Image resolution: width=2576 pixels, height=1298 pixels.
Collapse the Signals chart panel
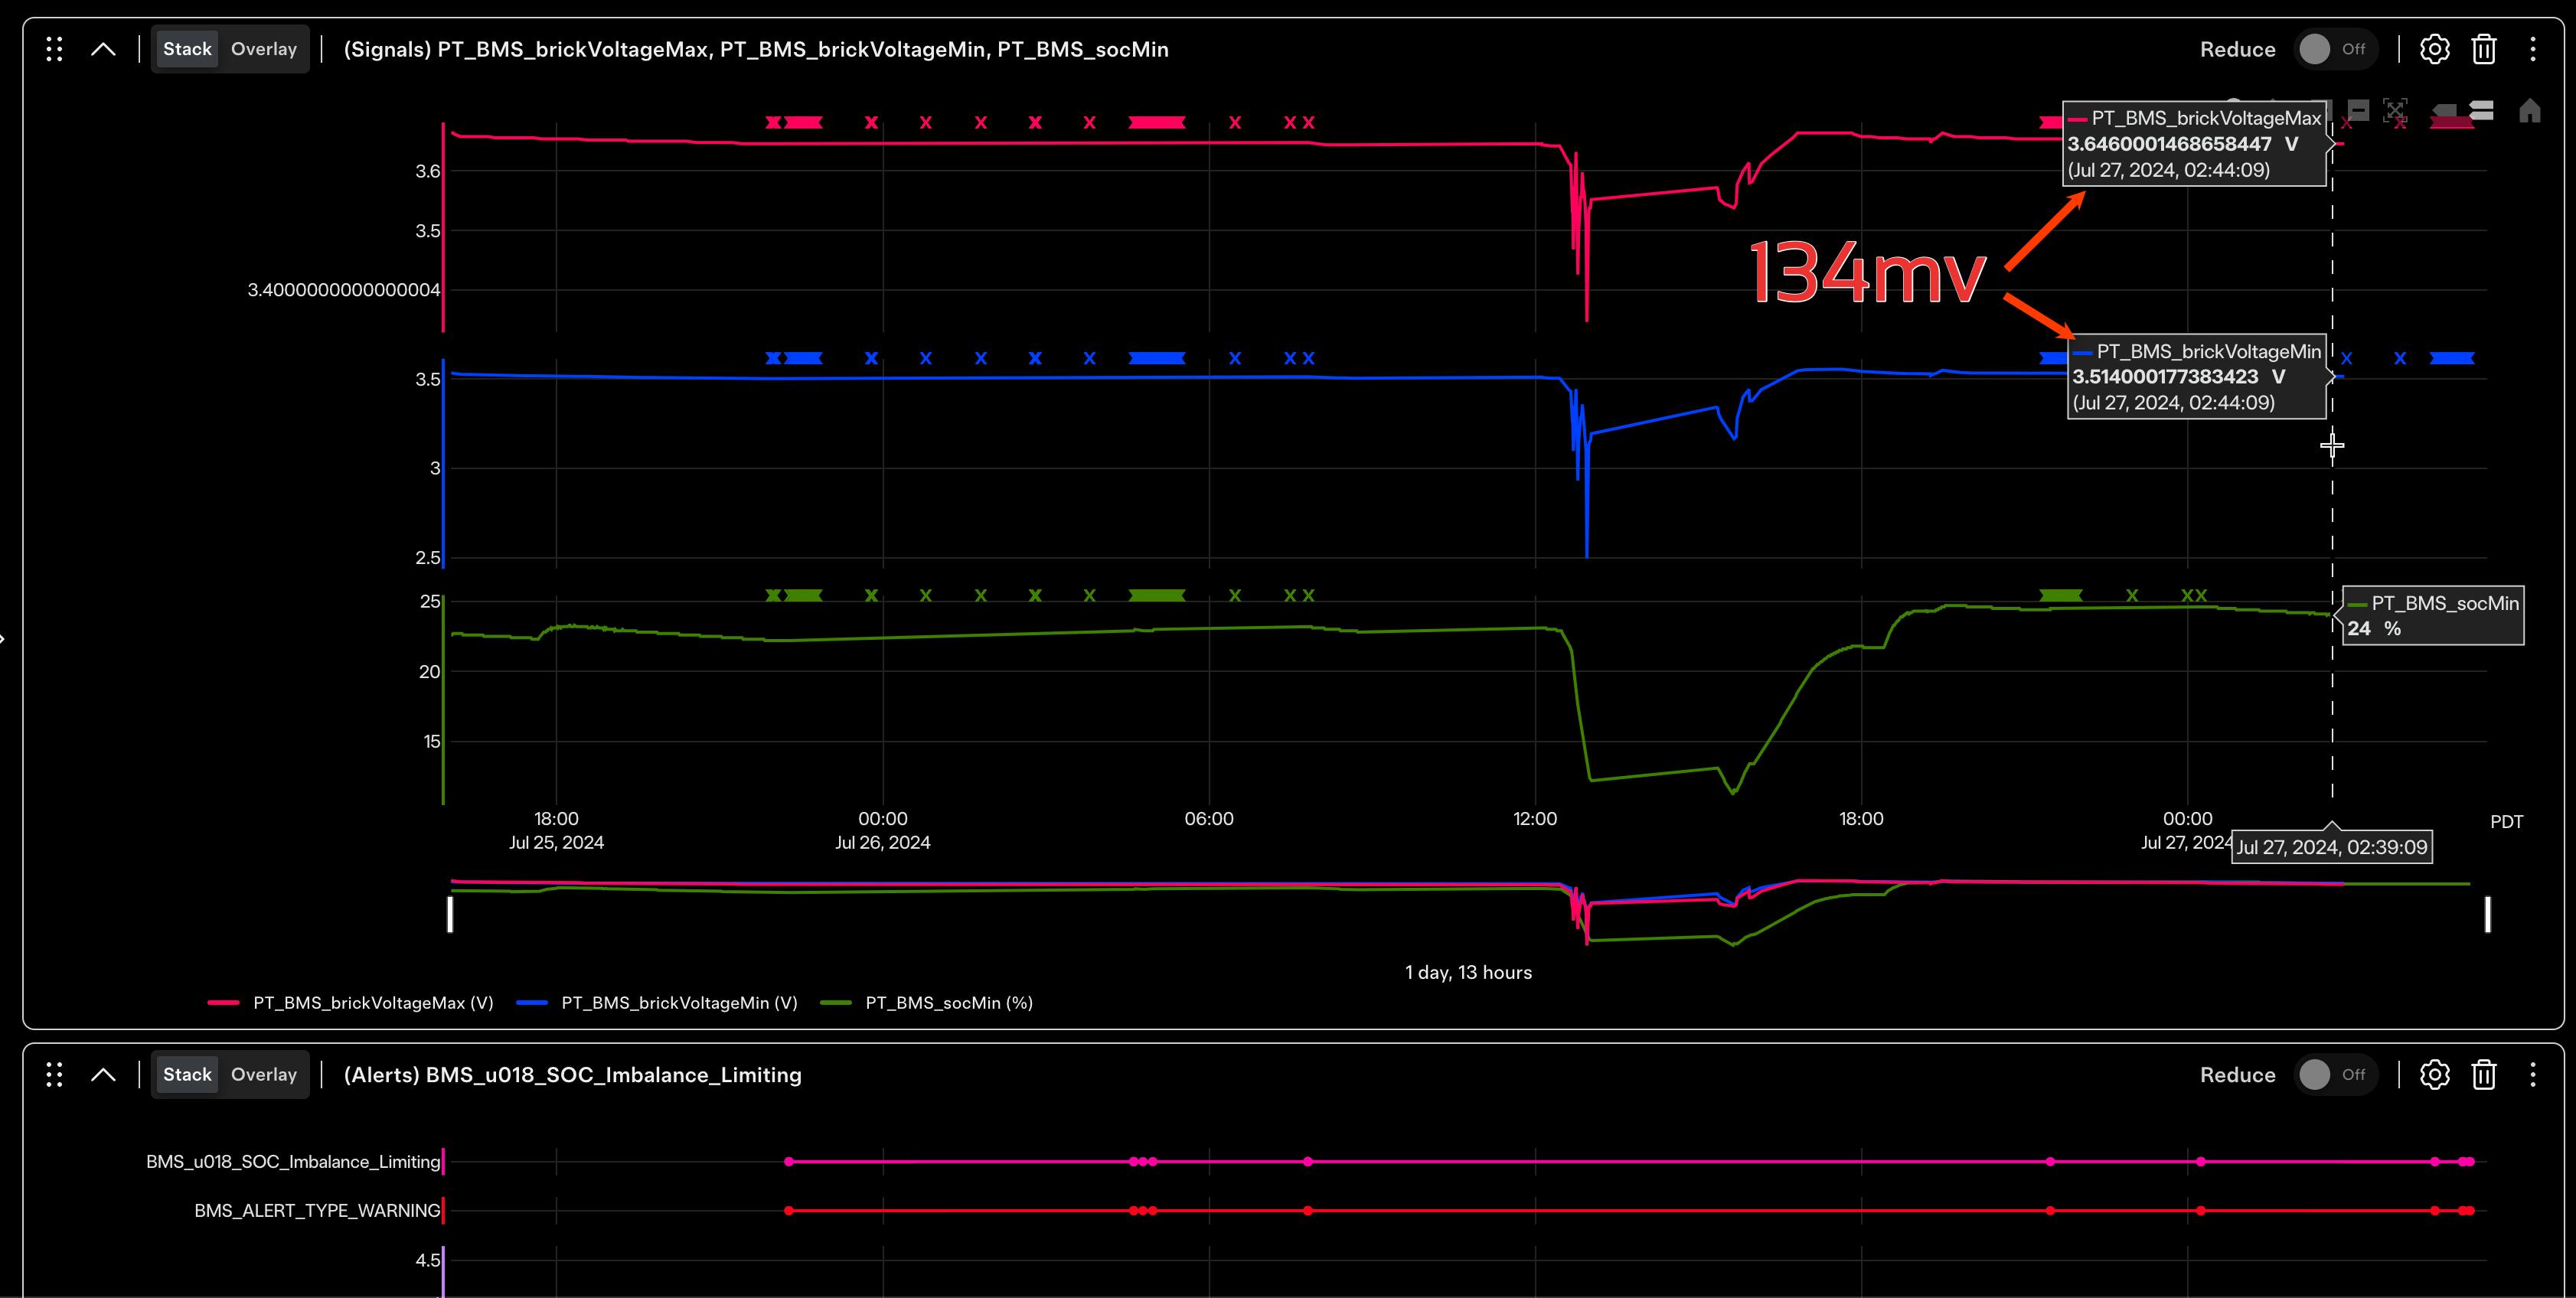point(104,48)
